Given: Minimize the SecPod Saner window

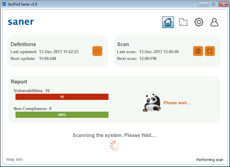Looking at the screenshot, I should (203, 4).
